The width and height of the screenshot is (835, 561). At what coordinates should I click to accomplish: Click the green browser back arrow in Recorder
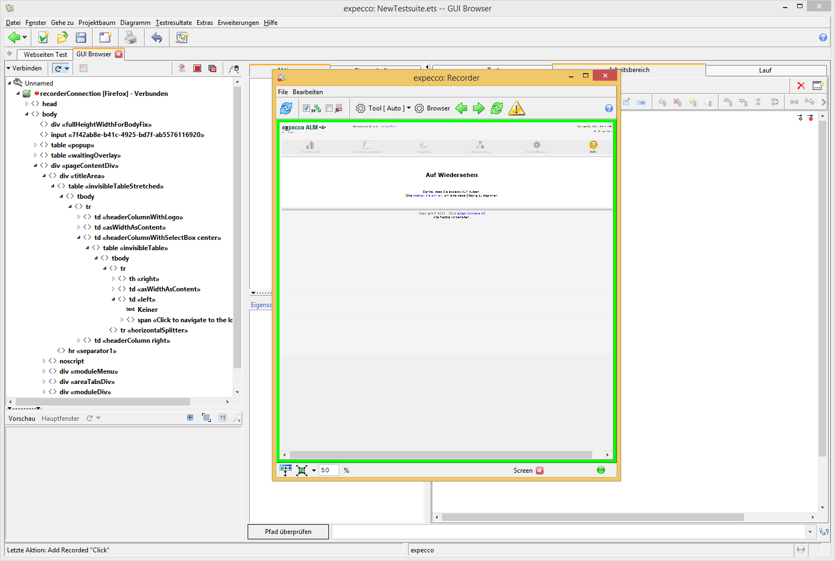(x=461, y=108)
